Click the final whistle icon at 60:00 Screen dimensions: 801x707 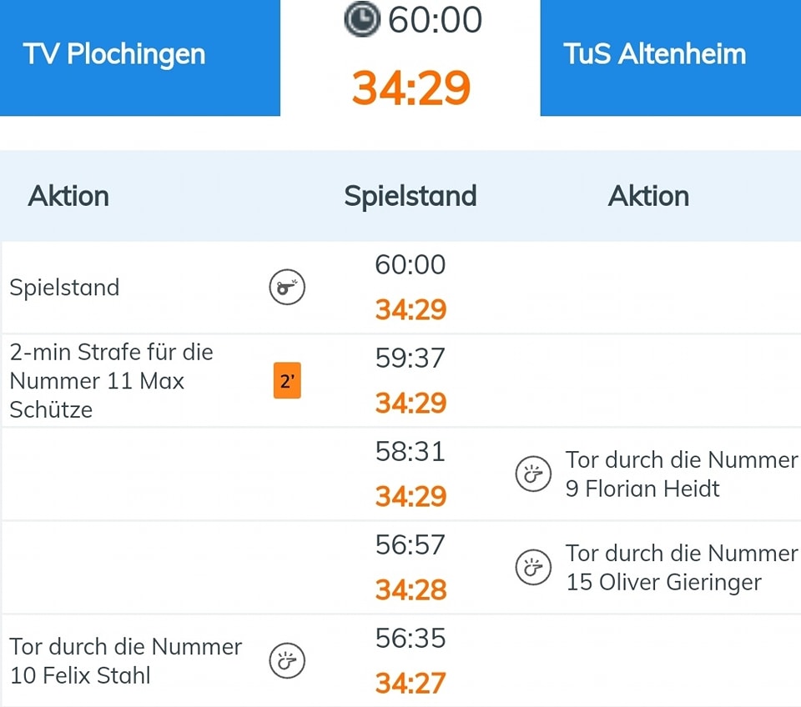tap(286, 288)
